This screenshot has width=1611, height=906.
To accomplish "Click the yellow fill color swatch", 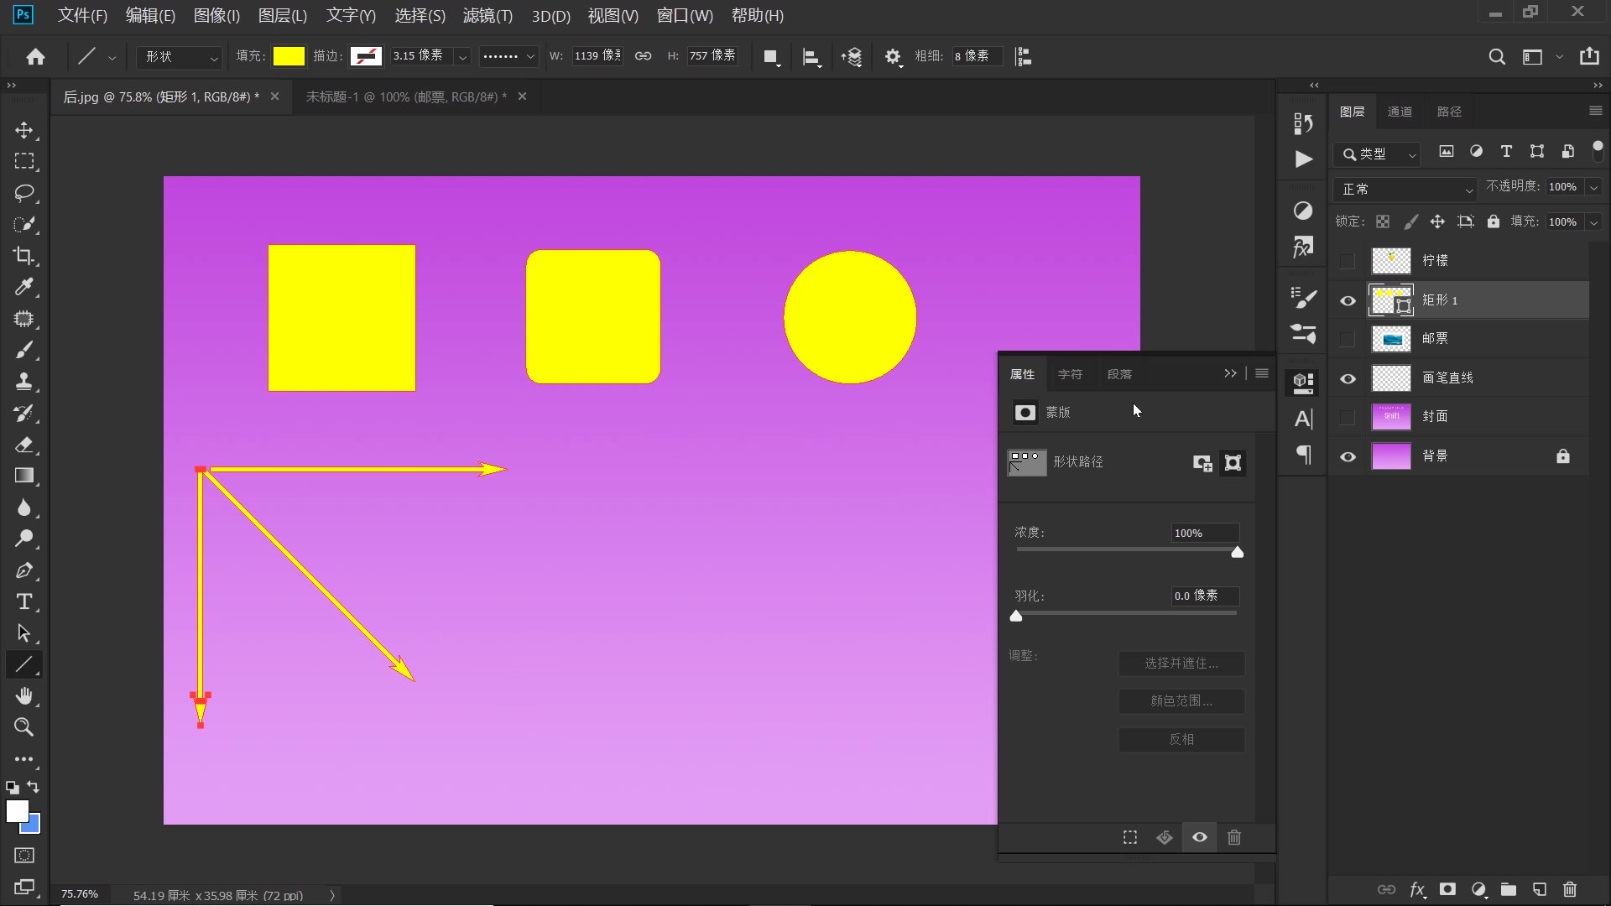I will 289,56.
